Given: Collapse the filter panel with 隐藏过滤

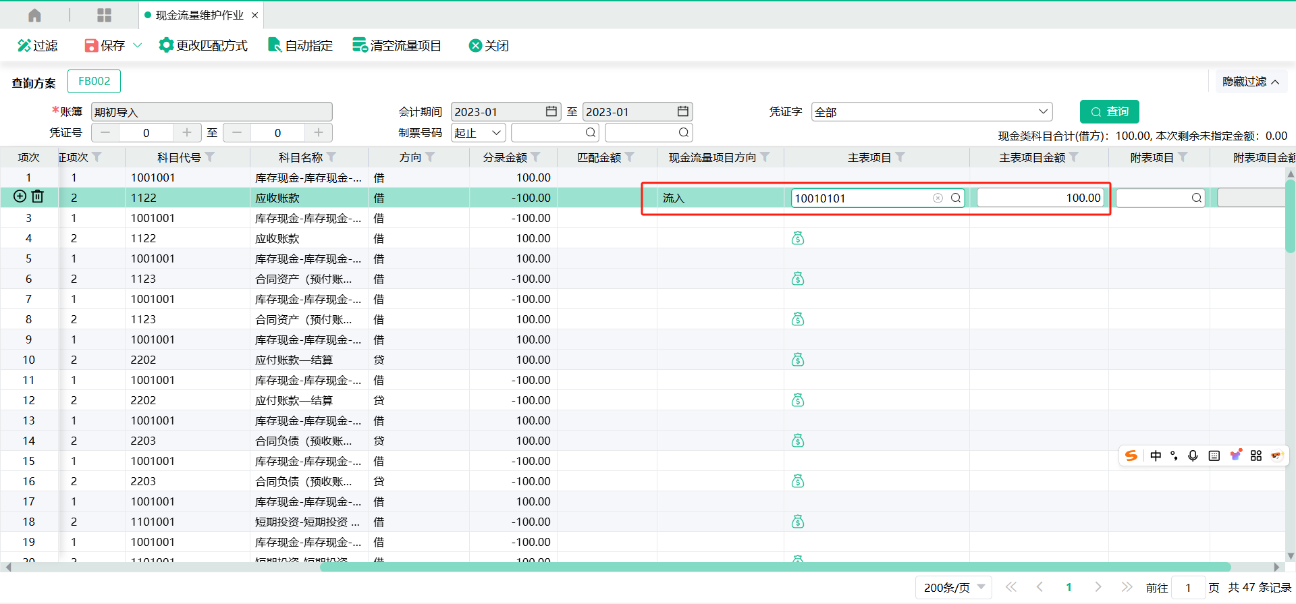Looking at the screenshot, I should (x=1250, y=82).
